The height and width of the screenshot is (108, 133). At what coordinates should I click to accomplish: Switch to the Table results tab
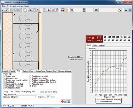[95, 45]
